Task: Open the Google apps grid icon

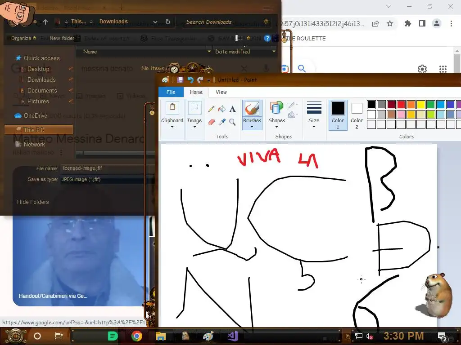Action: (443, 69)
